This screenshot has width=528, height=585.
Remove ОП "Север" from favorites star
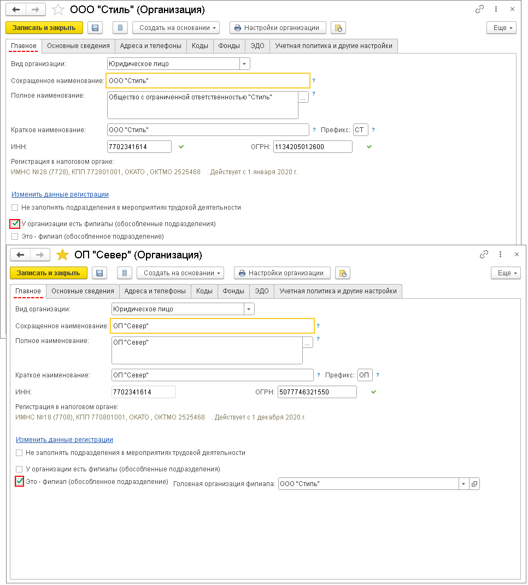click(x=62, y=255)
